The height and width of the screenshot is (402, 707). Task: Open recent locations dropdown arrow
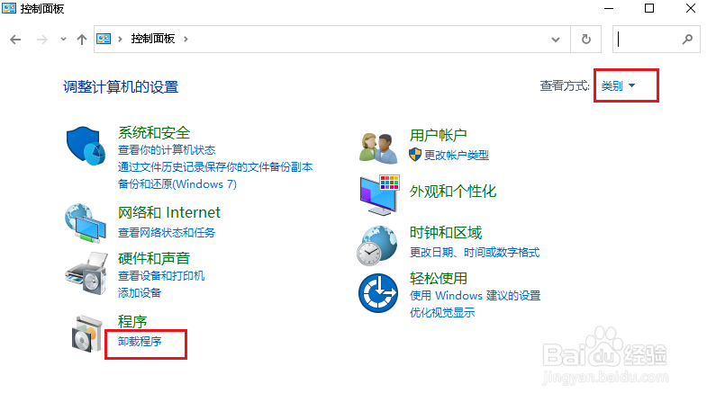(63, 40)
